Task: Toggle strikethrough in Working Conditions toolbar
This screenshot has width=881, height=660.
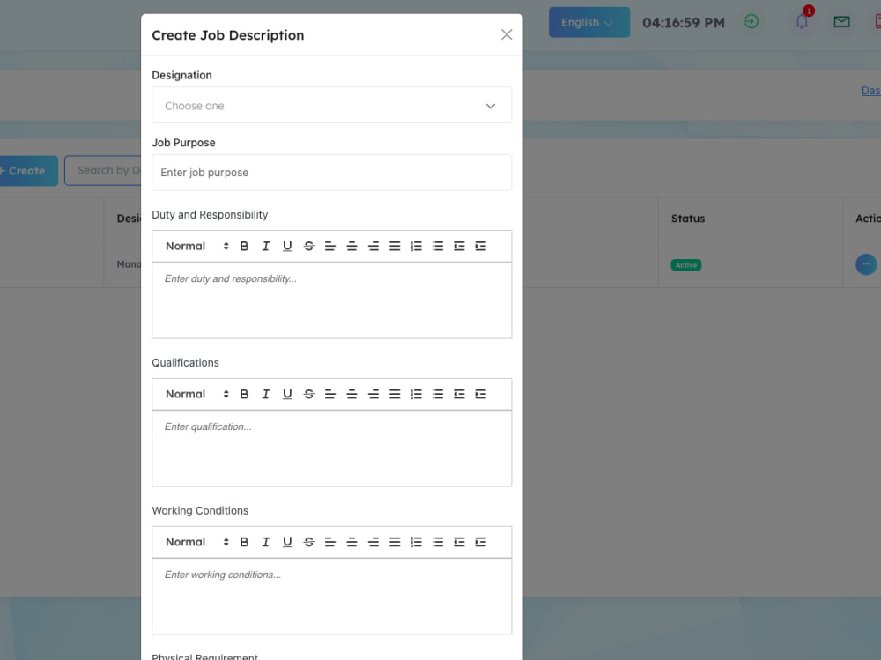Action: click(x=308, y=542)
